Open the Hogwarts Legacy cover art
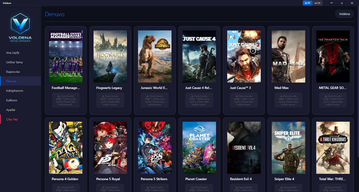This screenshot has height=192, width=359. [110, 56]
